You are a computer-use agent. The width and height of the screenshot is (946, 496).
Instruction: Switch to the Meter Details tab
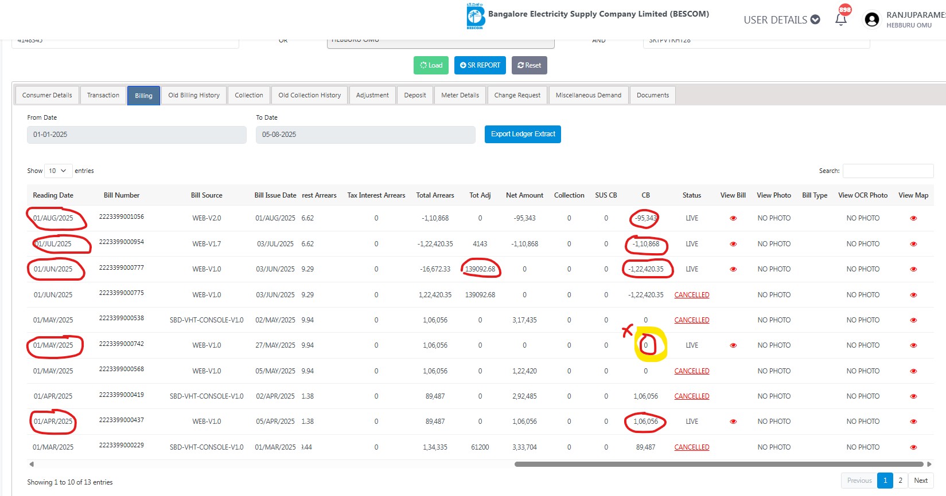pyautogui.click(x=460, y=95)
